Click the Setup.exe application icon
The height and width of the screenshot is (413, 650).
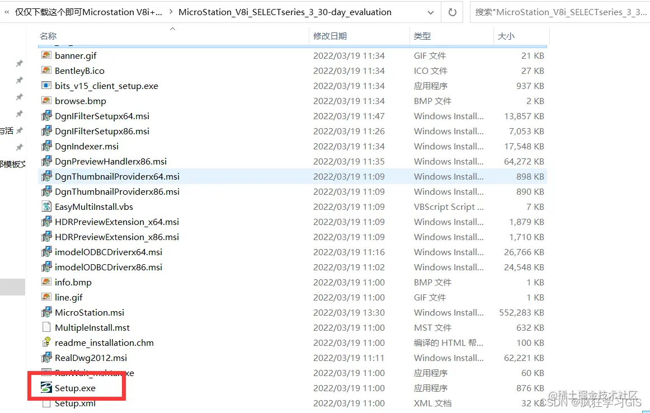[x=46, y=388]
